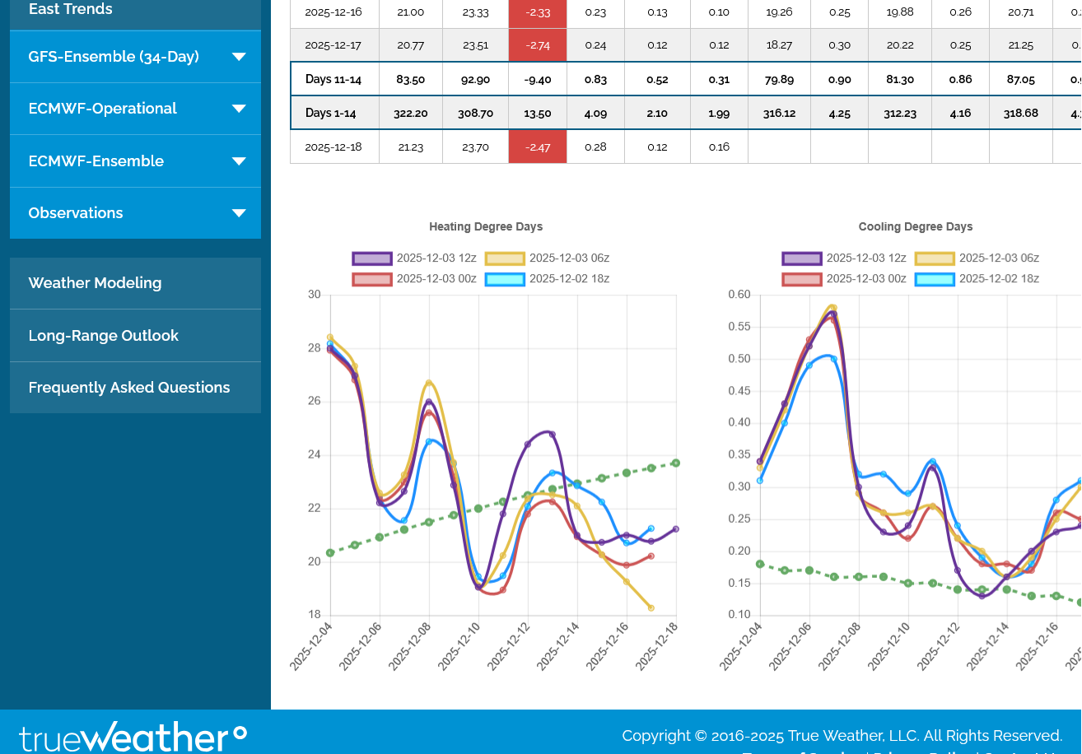The height and width of the screenshot is (754, 1082).
Task: Click red 00z legend box in Cooling chart
Action: coord(801,279)
